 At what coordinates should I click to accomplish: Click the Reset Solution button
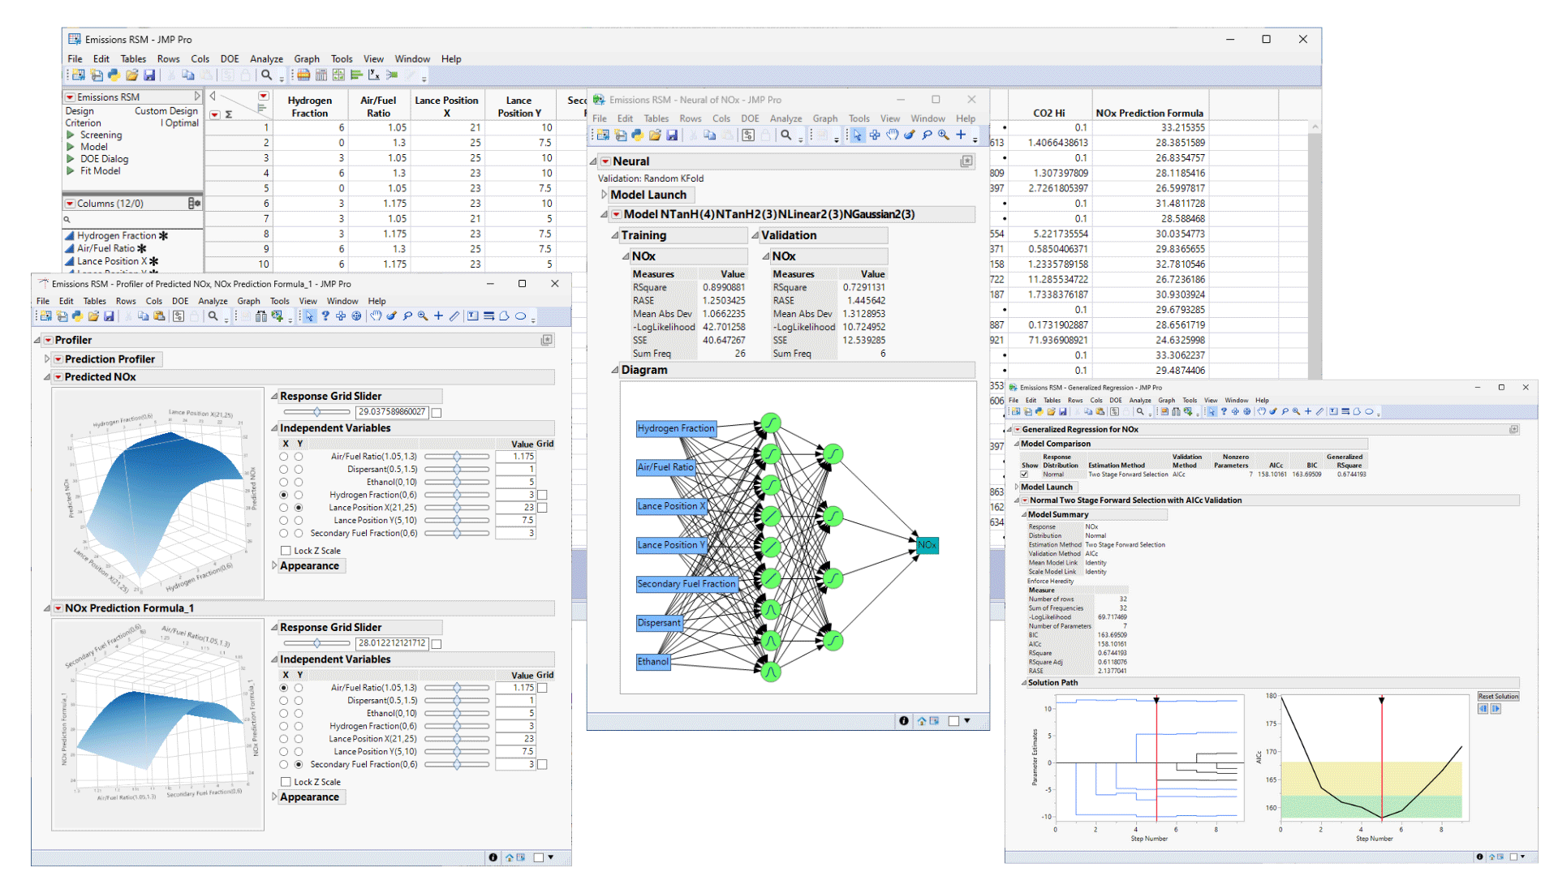click(1498, 696)
